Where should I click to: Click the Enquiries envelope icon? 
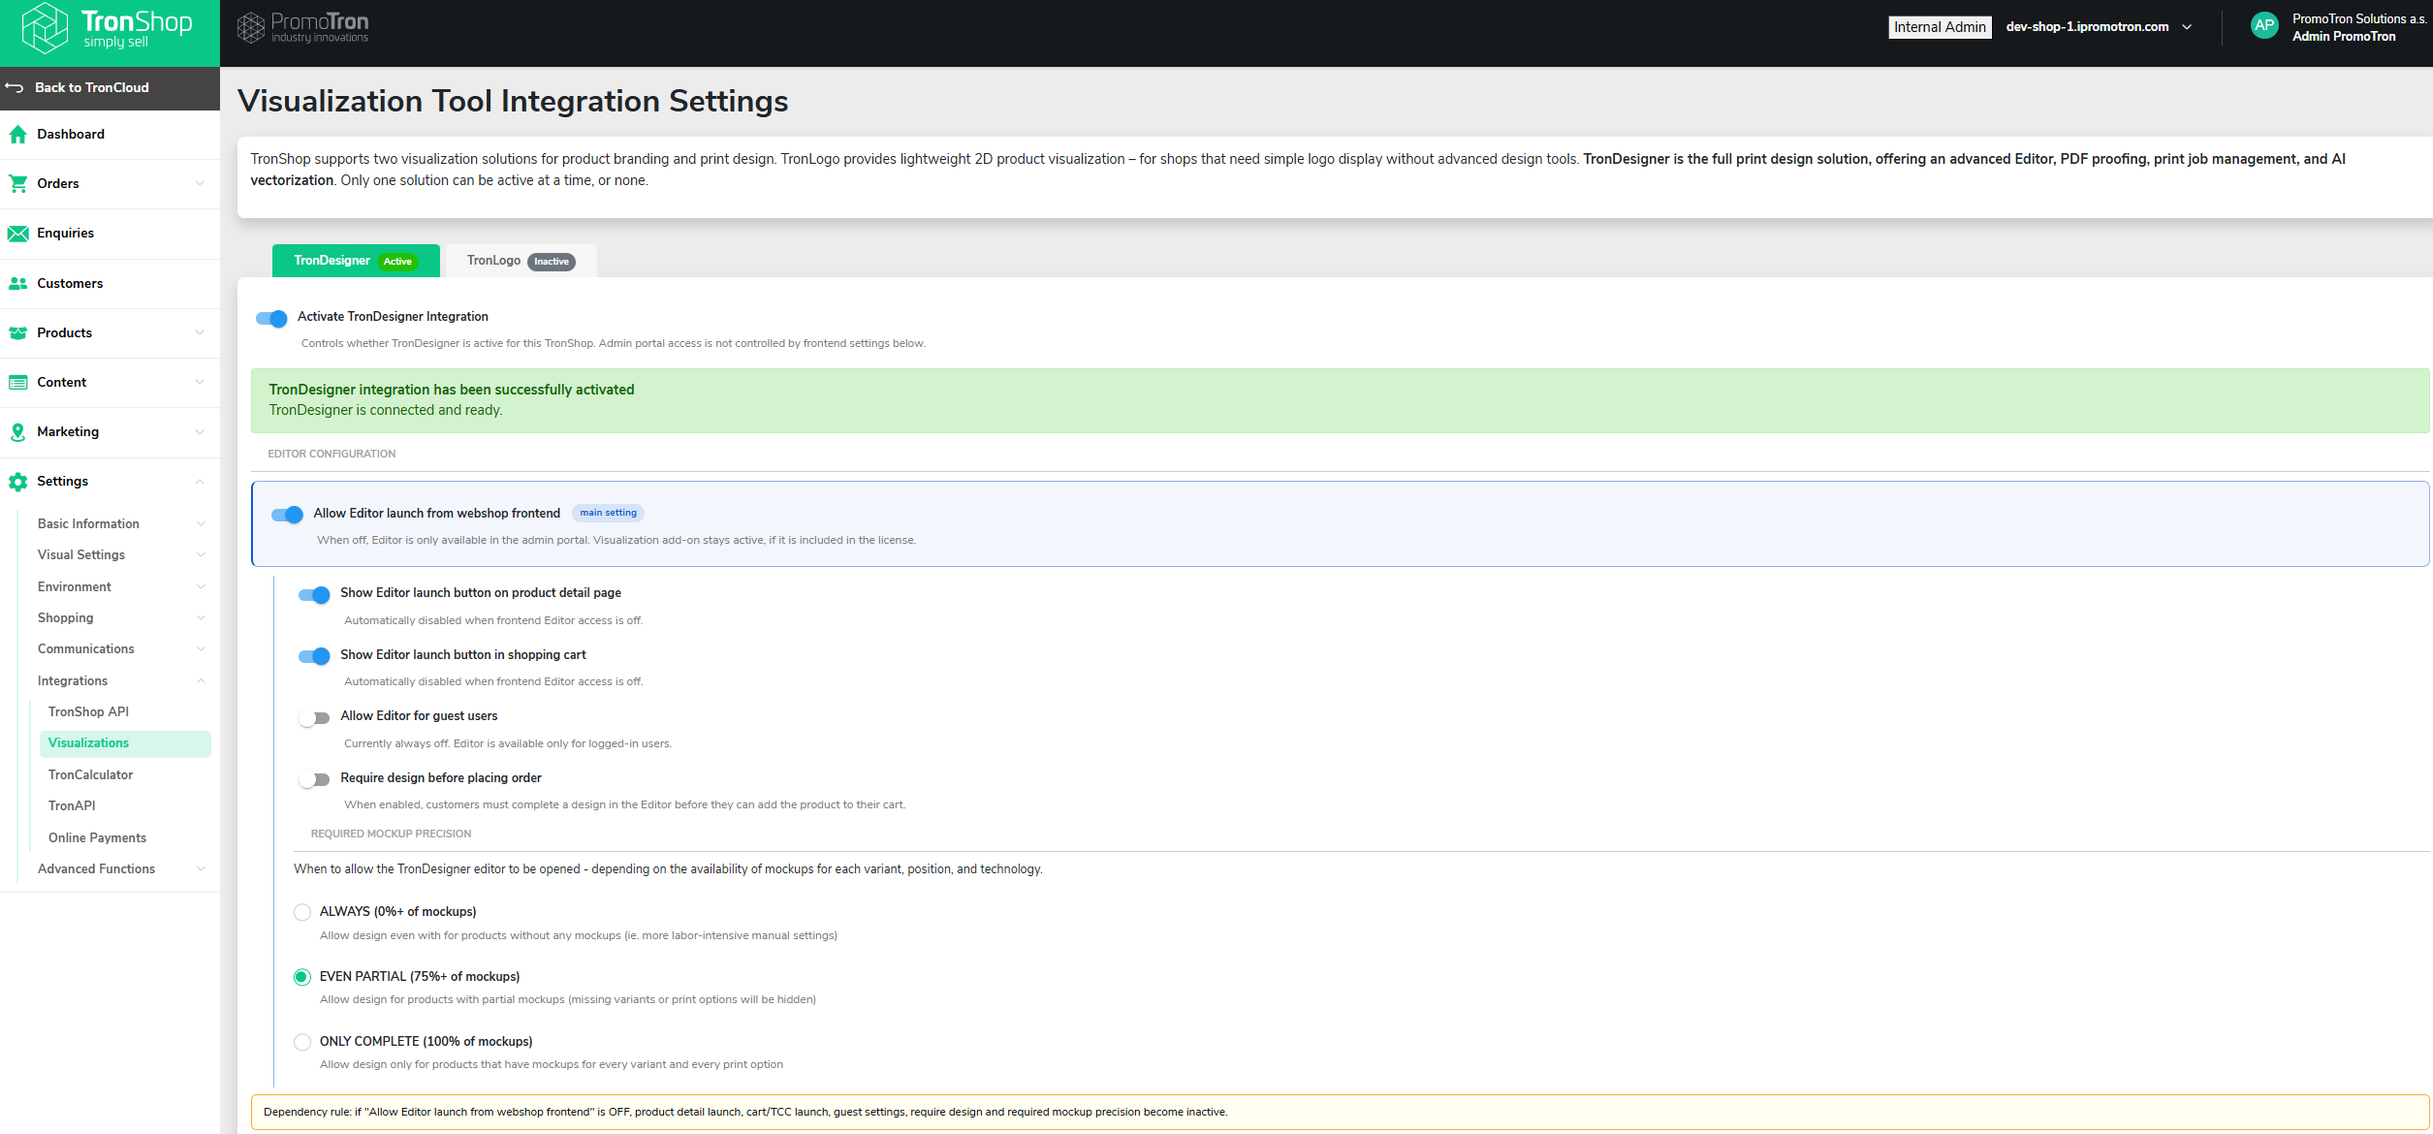point(17,234)
